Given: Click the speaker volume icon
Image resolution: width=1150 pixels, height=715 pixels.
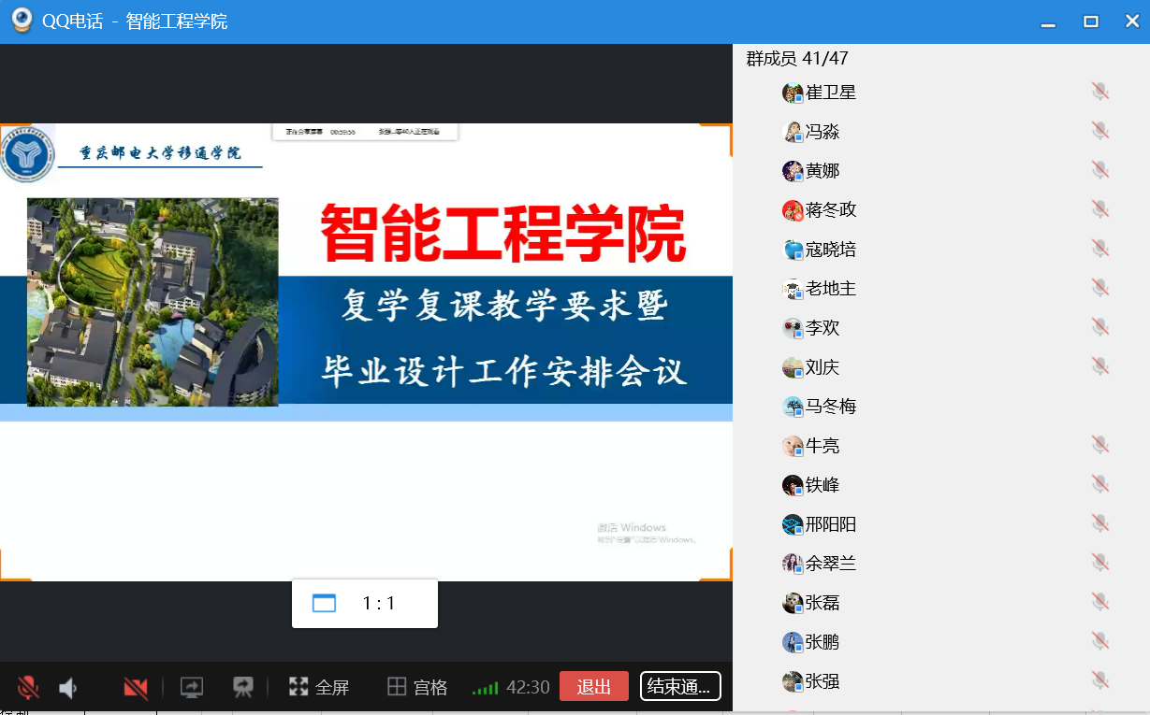Looking at the screenshot, I should 68,688.
